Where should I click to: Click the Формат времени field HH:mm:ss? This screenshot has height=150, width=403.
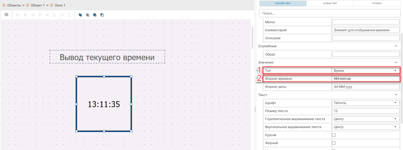[x=366, y=79]
